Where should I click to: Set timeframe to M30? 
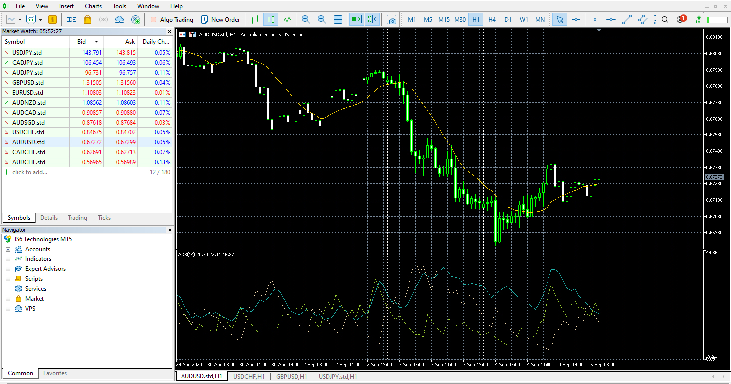pos(460,20)
